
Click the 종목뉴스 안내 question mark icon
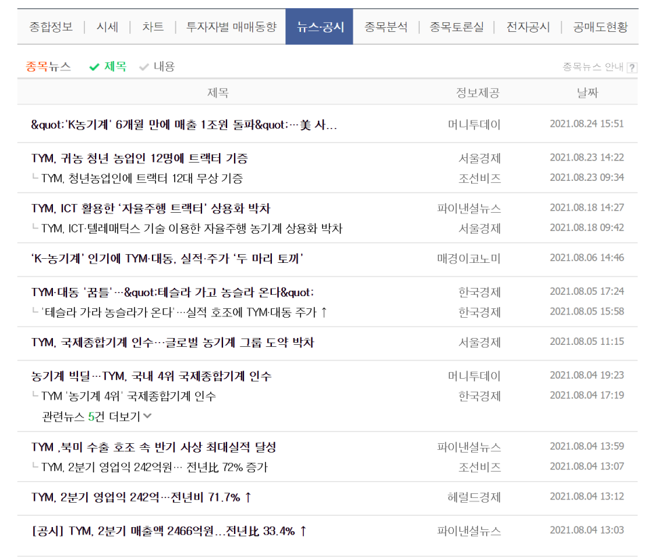coord(633,68)
